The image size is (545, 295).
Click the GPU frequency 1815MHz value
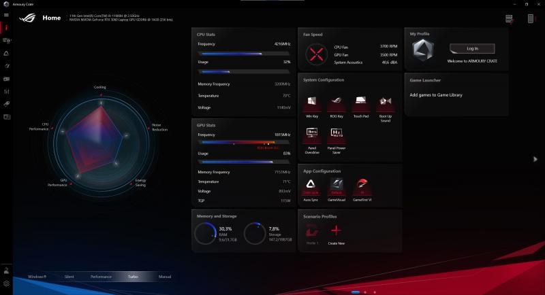point(282,135)
